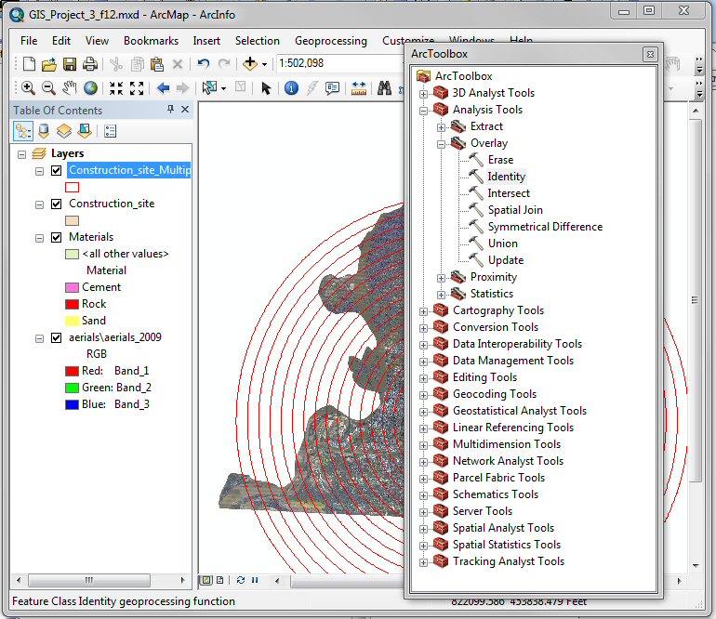Click the Sand yellow color swatch
The height and width of the screenshot is (619, 716).
(72, 321)
